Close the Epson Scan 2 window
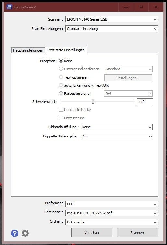This screenshot has height=245, width=167. click(x=156, y=7)
